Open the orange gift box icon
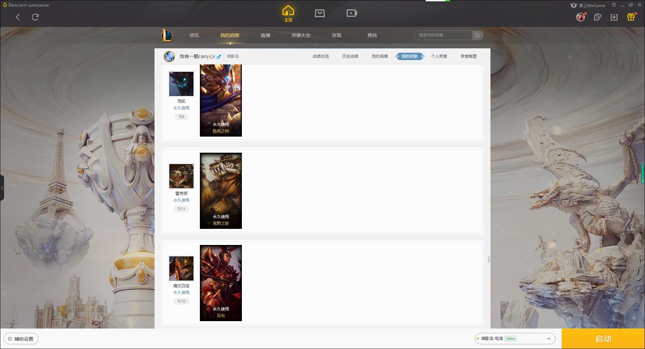 (631, 17)
